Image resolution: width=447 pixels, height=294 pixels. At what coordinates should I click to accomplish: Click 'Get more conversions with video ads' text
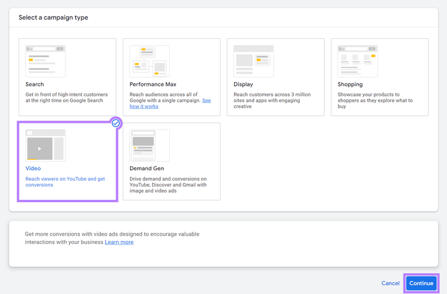coord(112,238)
